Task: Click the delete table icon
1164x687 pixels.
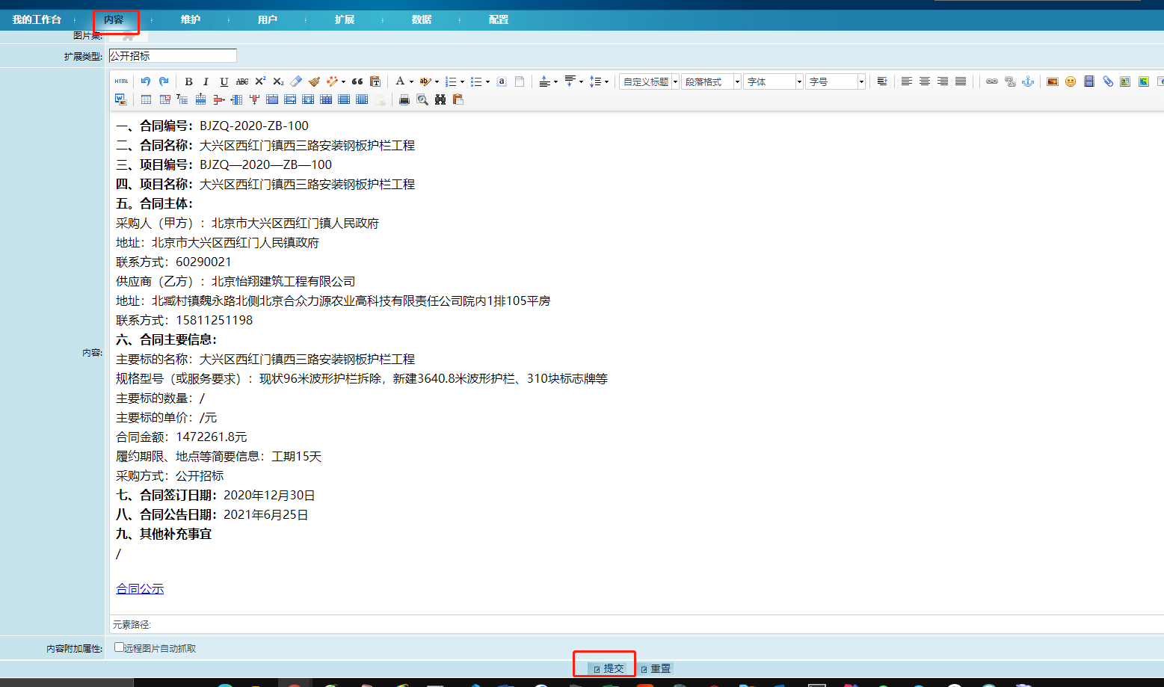Action: tap(164, 99)
